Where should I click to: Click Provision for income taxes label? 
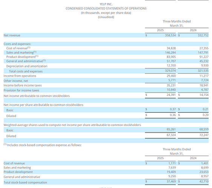22,90
